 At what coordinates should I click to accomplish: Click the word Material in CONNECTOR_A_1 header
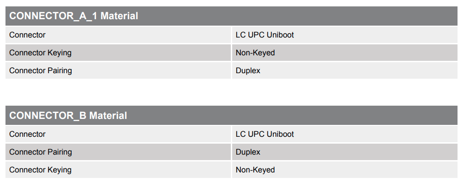click(119, 16)
